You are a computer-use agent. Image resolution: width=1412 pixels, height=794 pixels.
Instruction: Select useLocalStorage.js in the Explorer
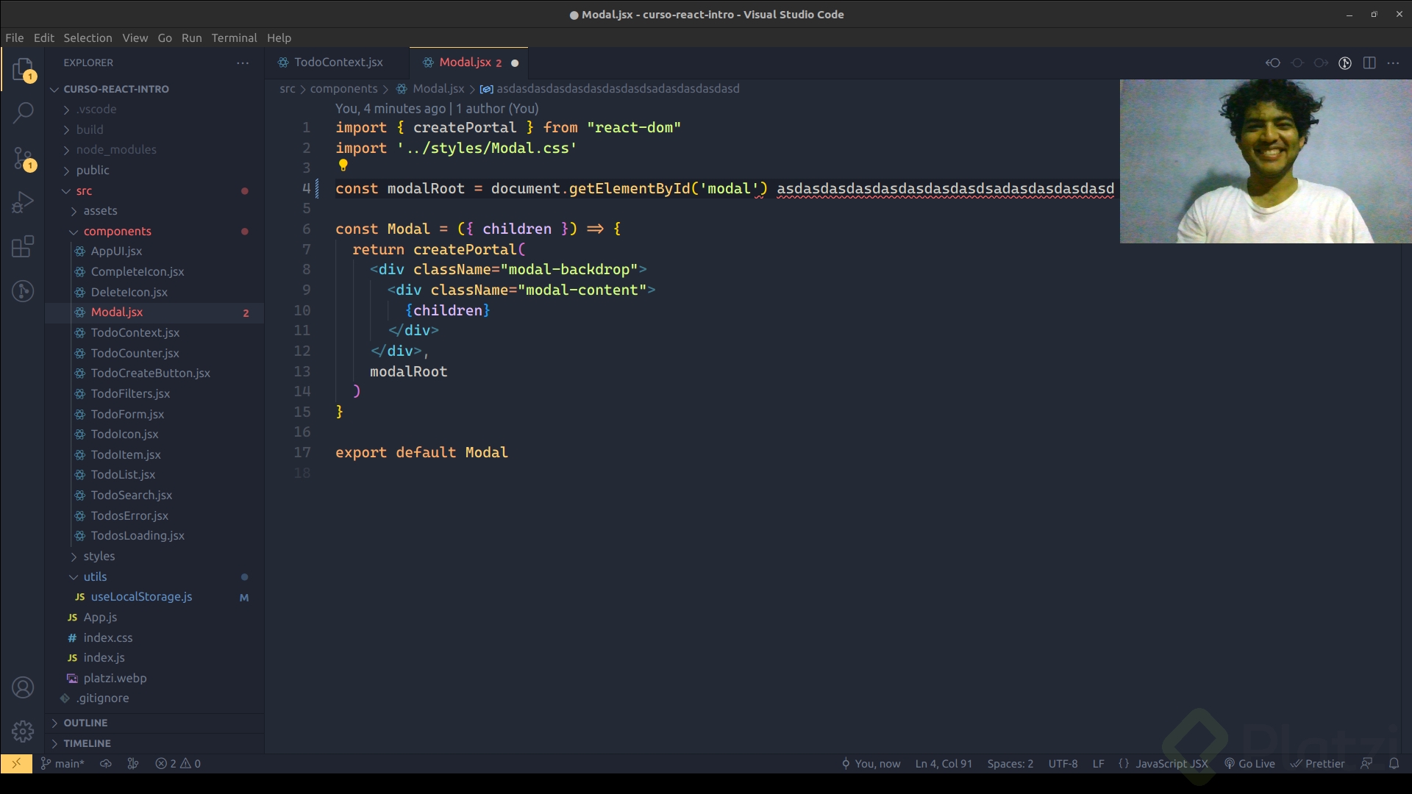[x=140, y=597]
